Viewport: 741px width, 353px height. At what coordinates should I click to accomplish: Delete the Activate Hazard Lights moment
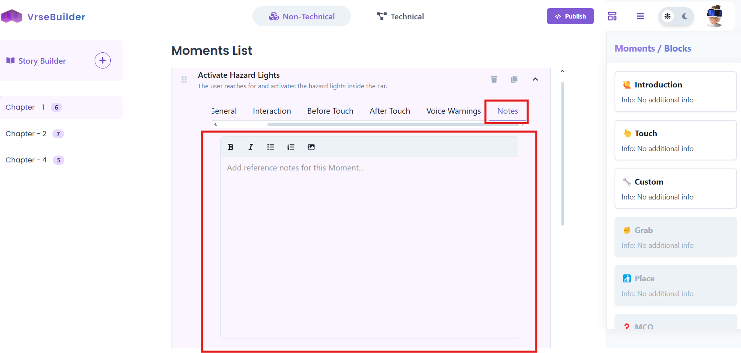(x=494, y=79)
